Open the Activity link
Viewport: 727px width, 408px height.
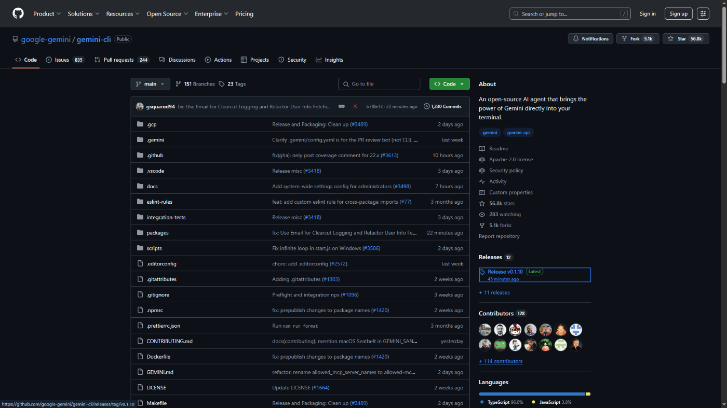click(493, 181)
